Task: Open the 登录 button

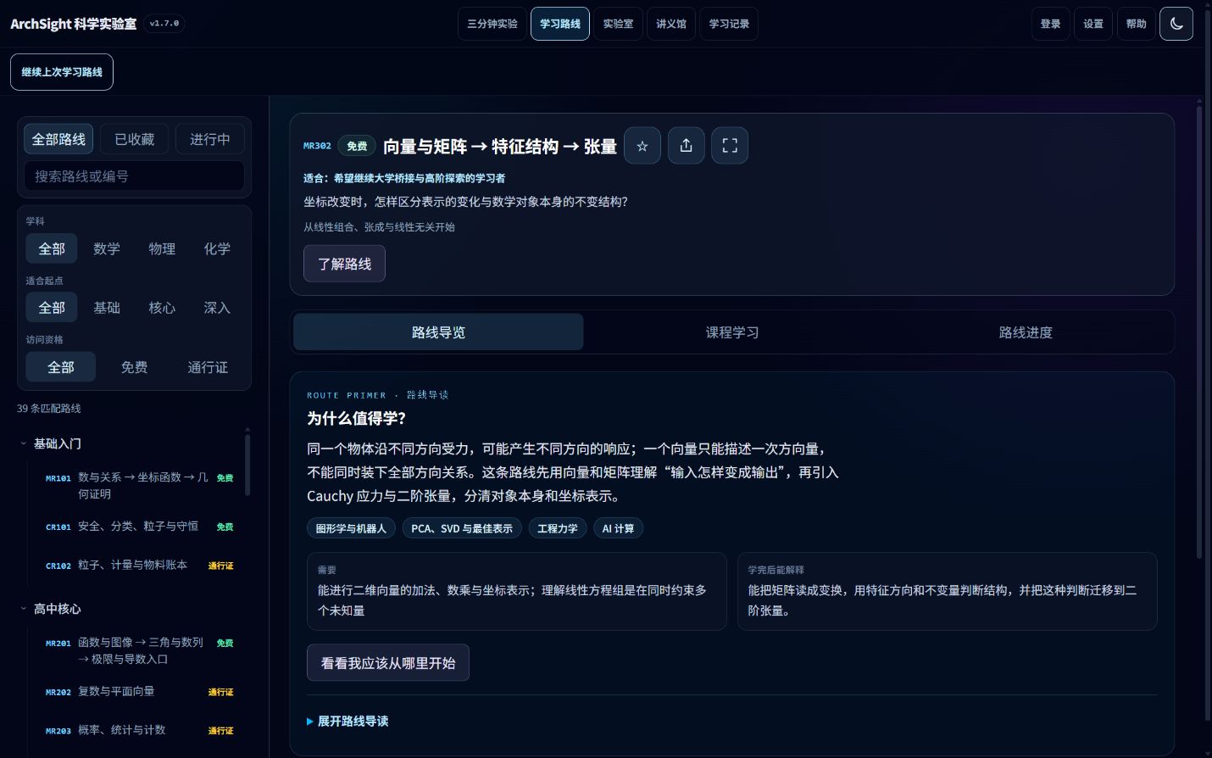Action: [x=1051, y=24]
